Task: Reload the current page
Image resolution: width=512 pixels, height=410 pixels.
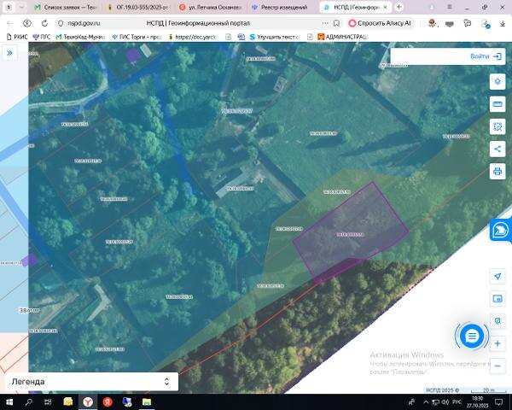Action: pyautogui.click(x=44, y=23)
